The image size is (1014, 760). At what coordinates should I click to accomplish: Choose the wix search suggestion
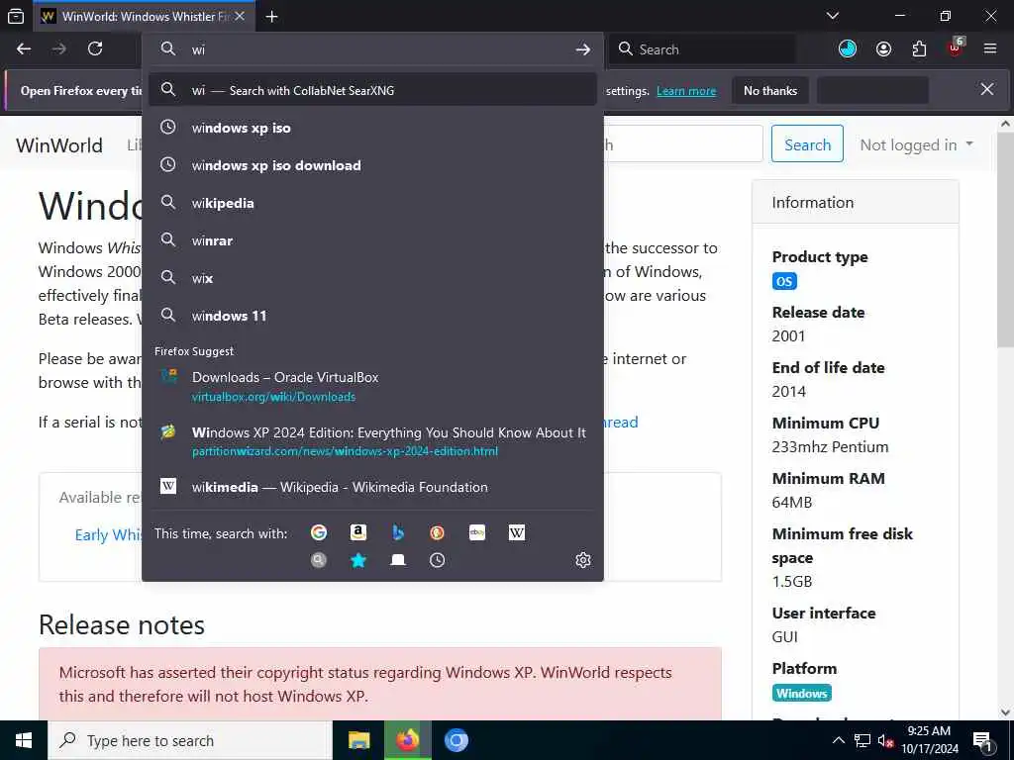(x=372, y=278)
